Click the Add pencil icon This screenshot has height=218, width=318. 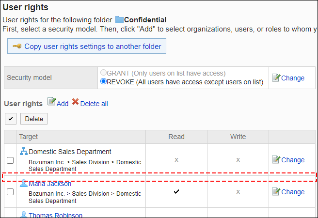point(52,102)
